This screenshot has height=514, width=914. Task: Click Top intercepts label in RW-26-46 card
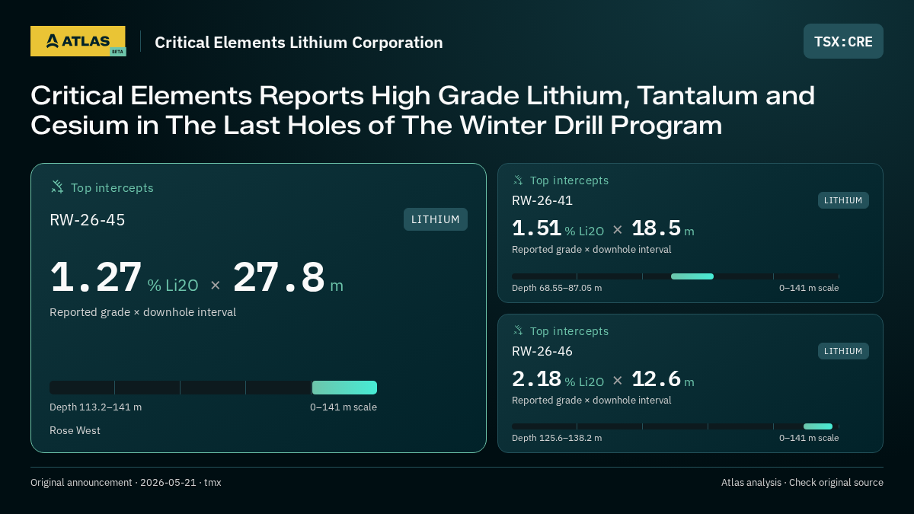pyautogui.click(x=569, y=331)
